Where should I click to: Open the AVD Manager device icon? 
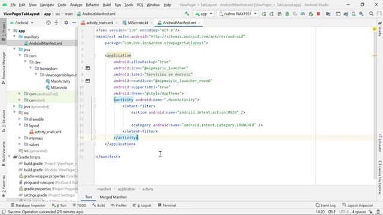point(354,14)
